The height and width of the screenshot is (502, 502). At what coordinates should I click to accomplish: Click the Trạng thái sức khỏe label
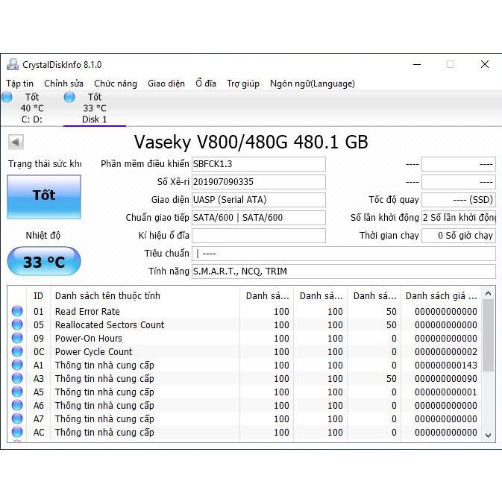tap(45, 164)
